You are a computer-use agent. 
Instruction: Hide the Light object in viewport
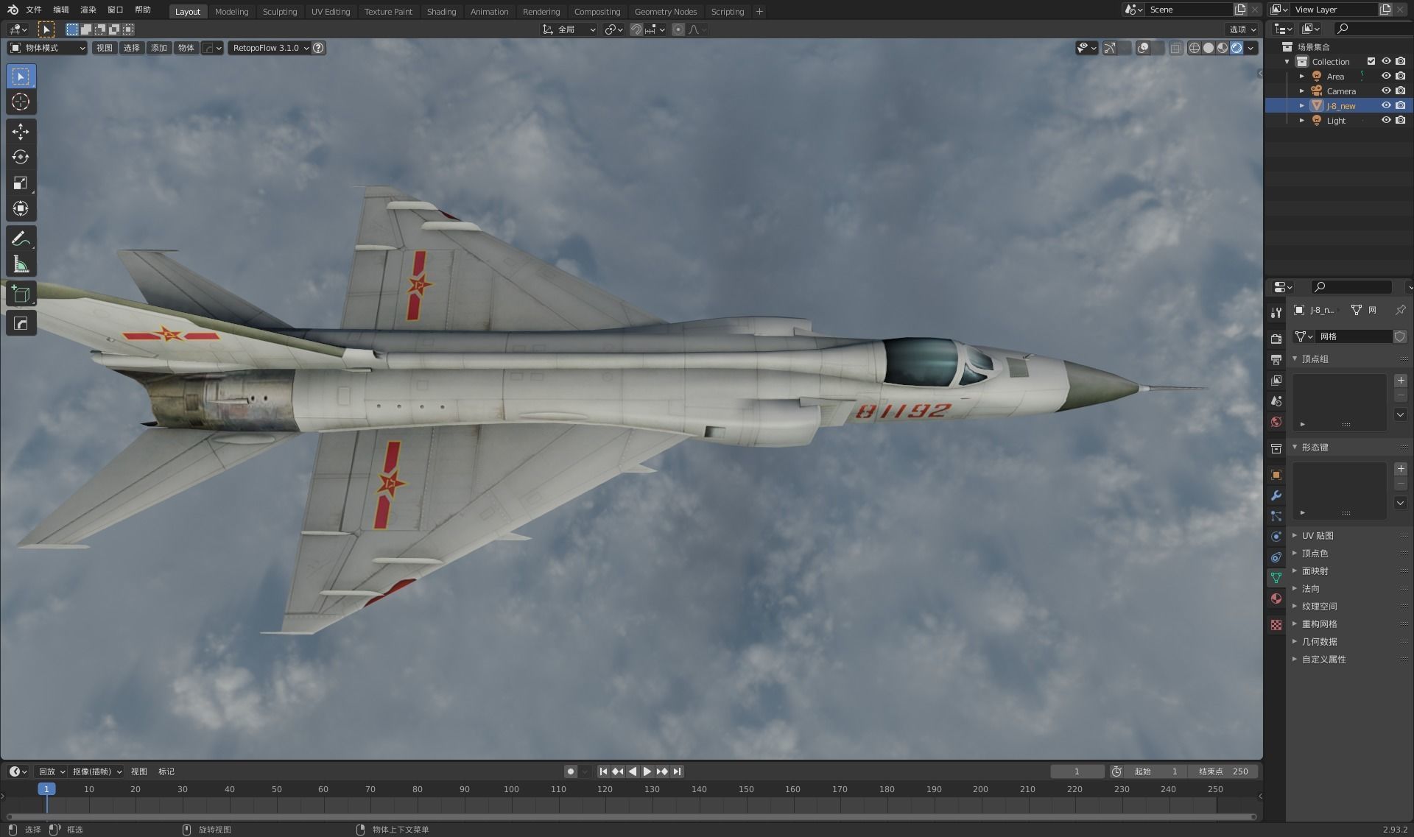coord(1386,120)
